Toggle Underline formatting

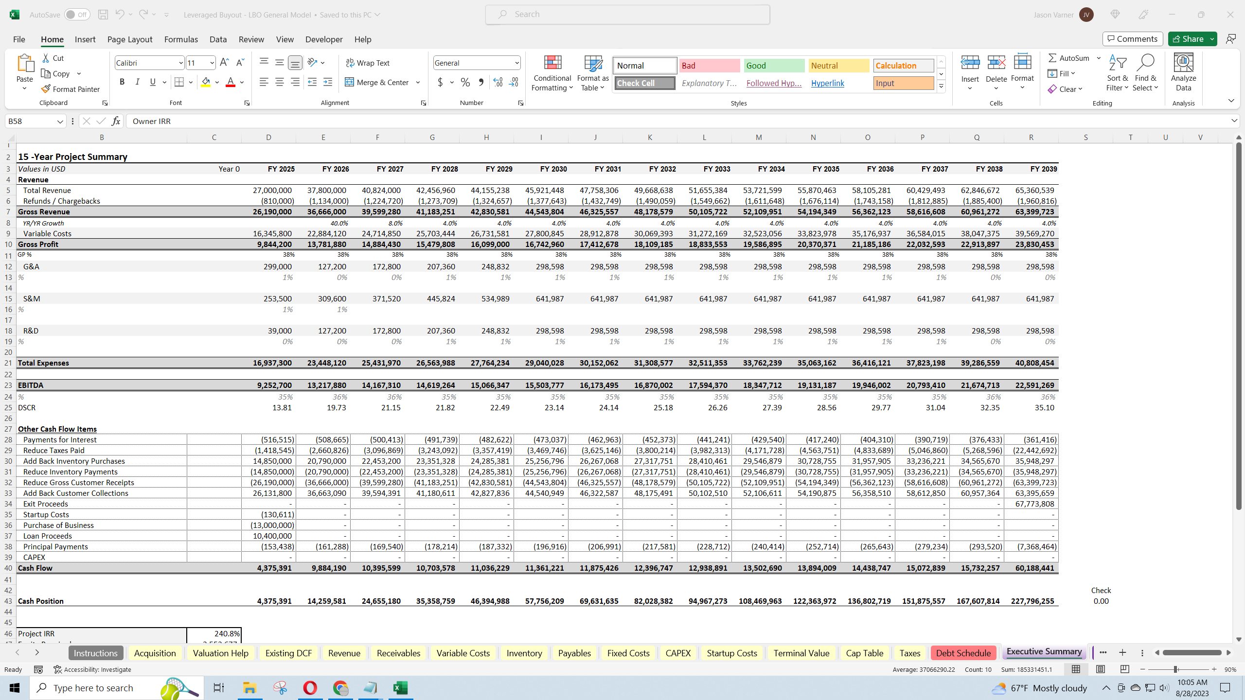153,82
